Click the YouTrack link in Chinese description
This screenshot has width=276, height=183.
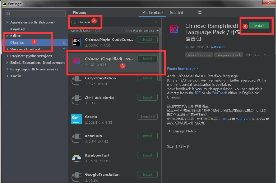pos(243,119)
